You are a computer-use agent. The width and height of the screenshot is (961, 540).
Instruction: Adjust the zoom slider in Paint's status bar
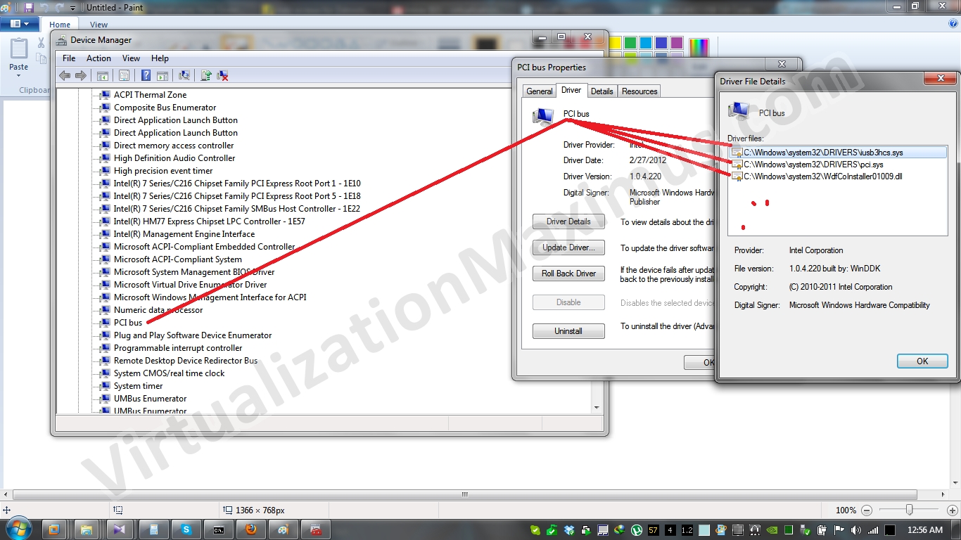[910, 510]
